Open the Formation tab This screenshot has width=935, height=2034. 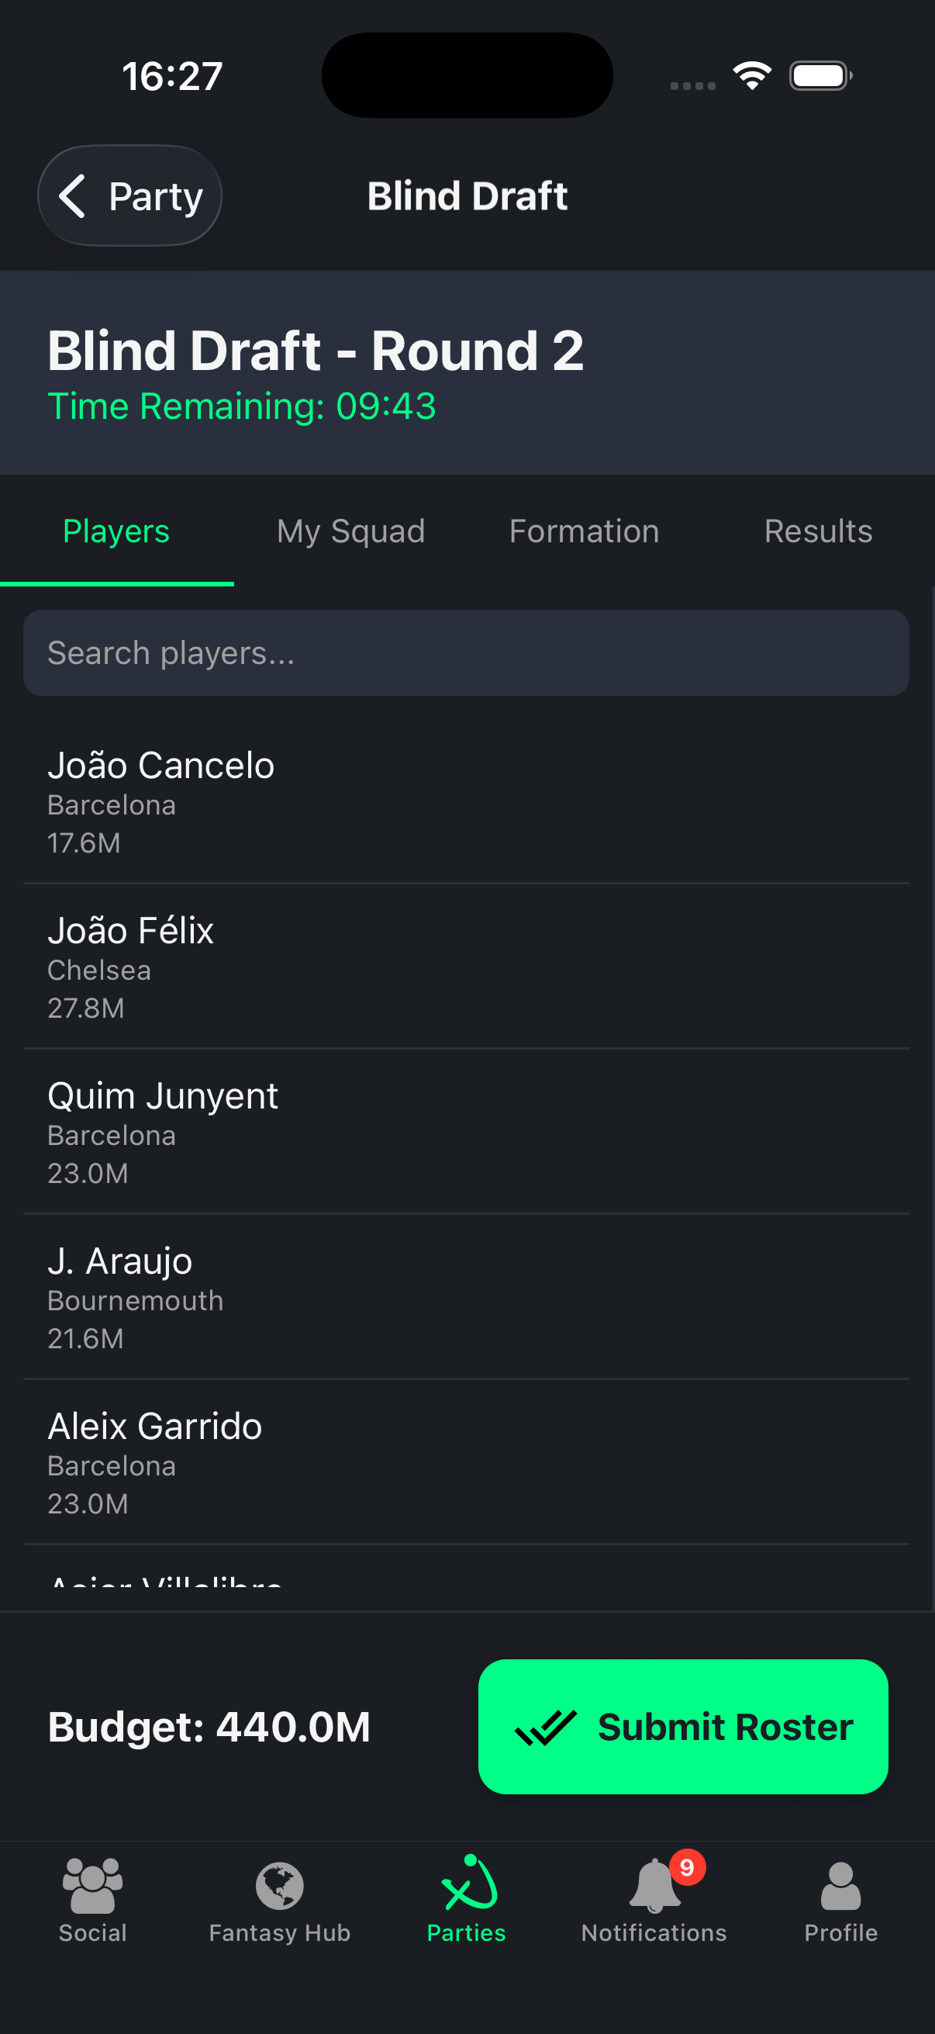584,531
